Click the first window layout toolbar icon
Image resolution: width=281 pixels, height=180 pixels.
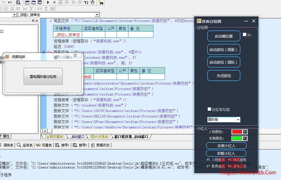(27, 2)
